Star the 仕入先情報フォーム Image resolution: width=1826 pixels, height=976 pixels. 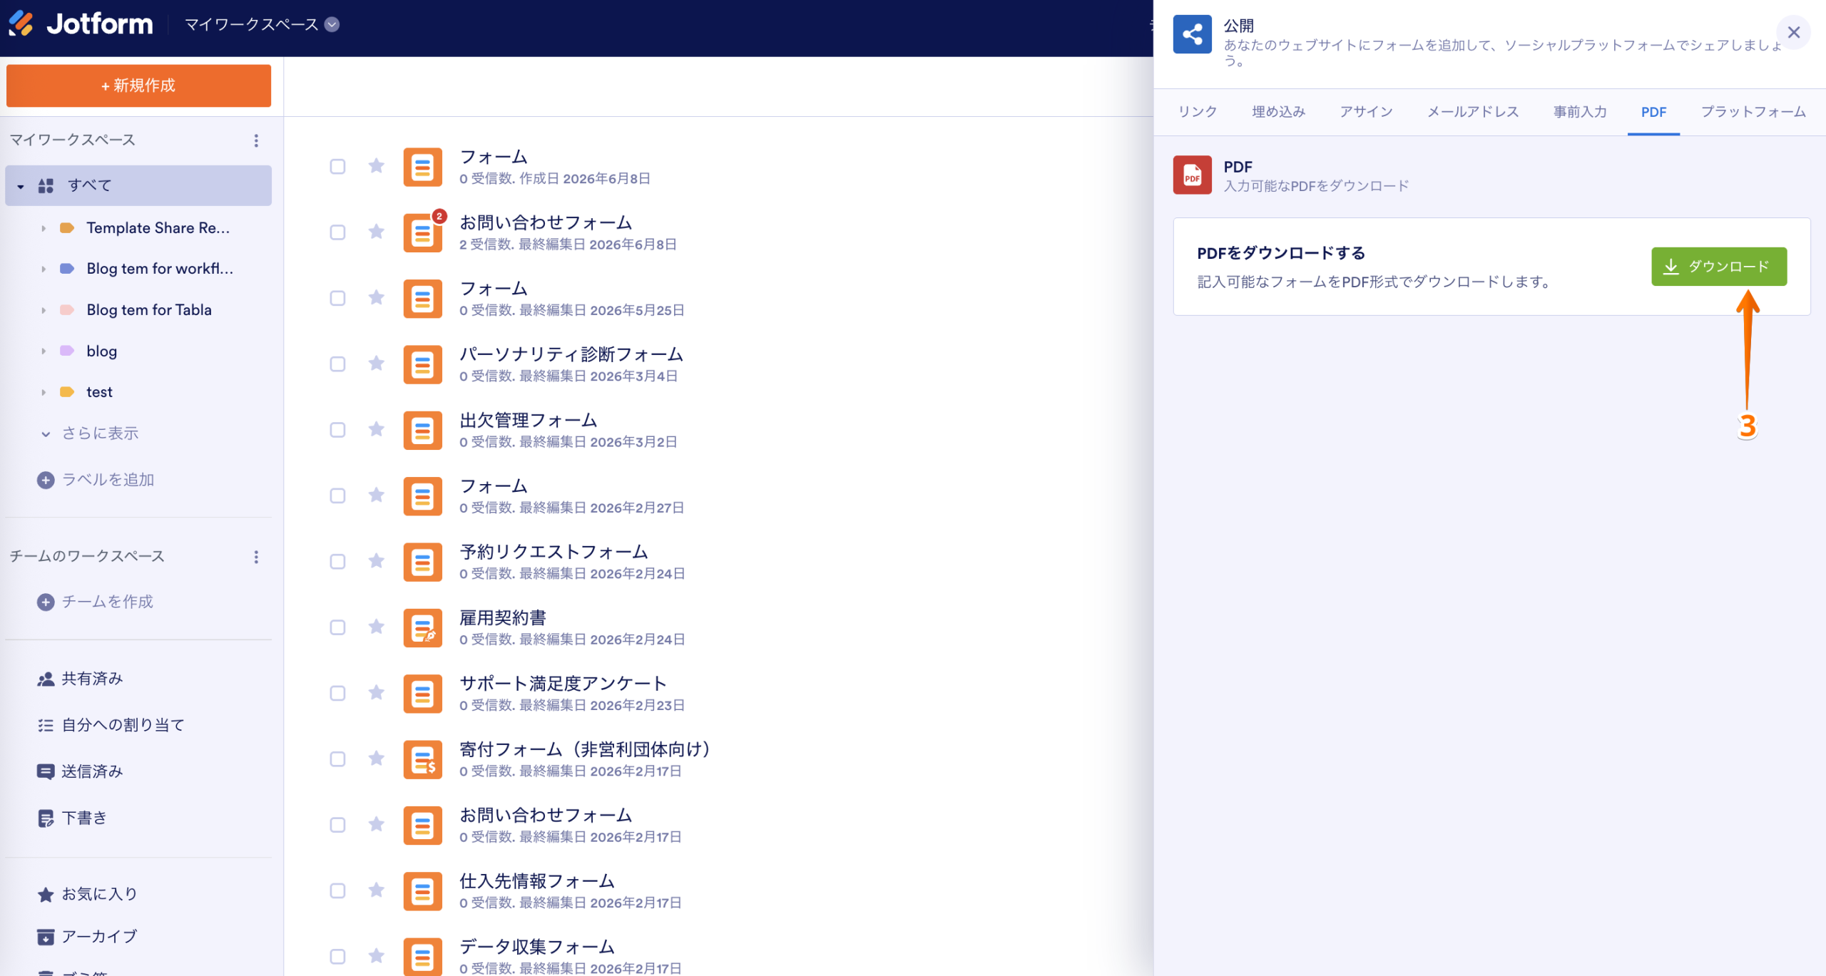point(377,890)
